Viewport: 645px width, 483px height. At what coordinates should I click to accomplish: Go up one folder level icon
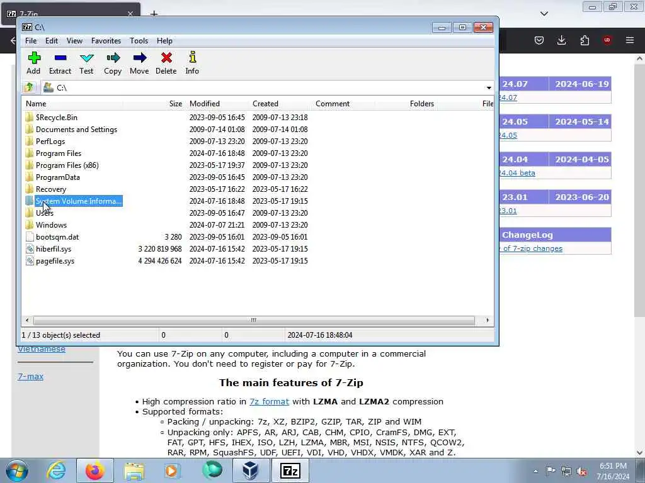point(29,87)
